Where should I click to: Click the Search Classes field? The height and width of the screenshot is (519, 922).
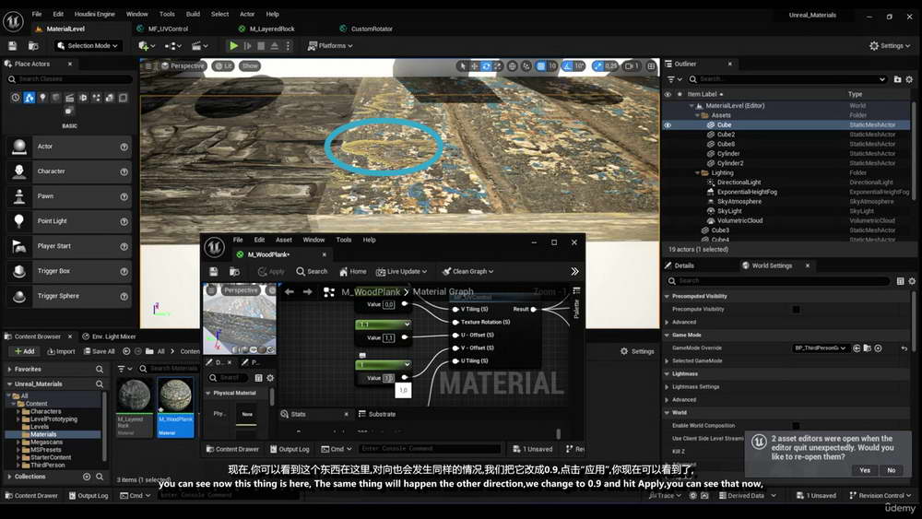(x=69, y=78)
